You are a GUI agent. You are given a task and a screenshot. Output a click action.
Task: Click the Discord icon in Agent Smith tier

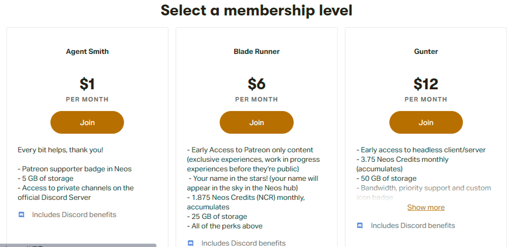pos(21,215)
